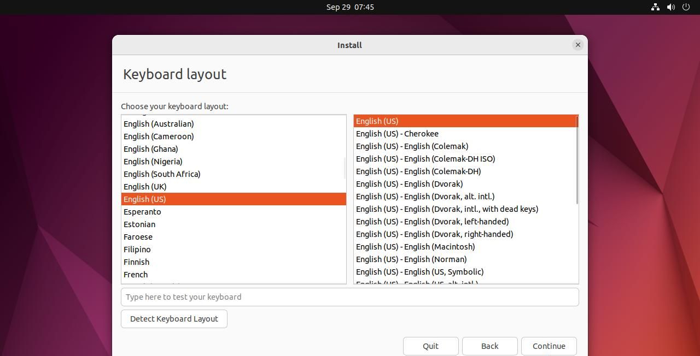Click the left language list scrollbar
The width and height of the screenshot is (700, 356).
click(345, 168)
